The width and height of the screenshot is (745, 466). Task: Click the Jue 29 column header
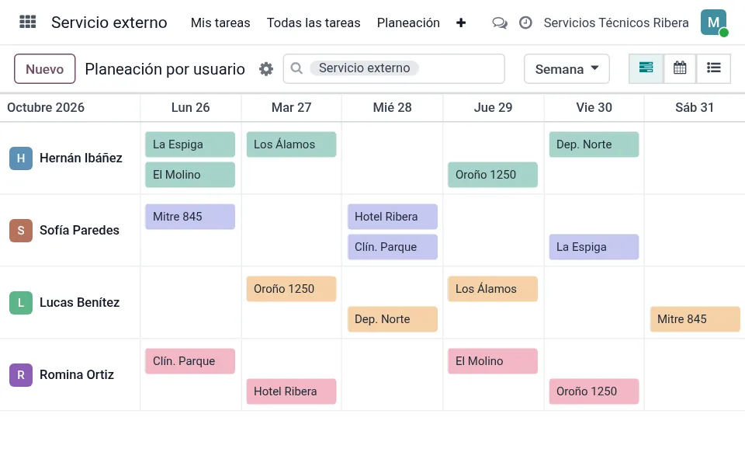pos(494,107)
